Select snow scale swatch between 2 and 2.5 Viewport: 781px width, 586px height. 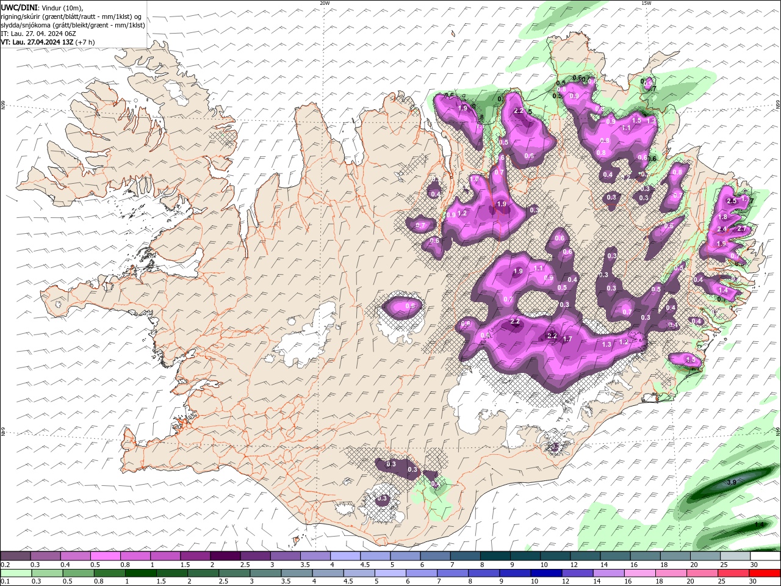click(x=225, y=556)
